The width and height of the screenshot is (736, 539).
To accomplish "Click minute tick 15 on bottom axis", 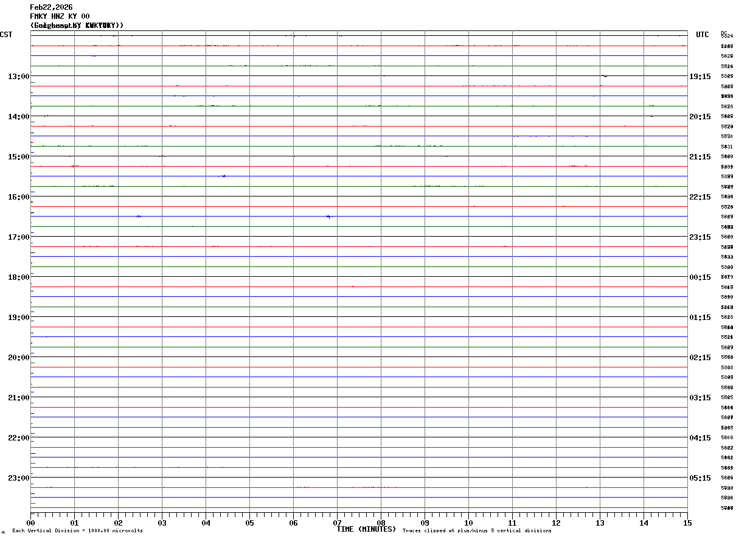I will (x=687, y=523).
